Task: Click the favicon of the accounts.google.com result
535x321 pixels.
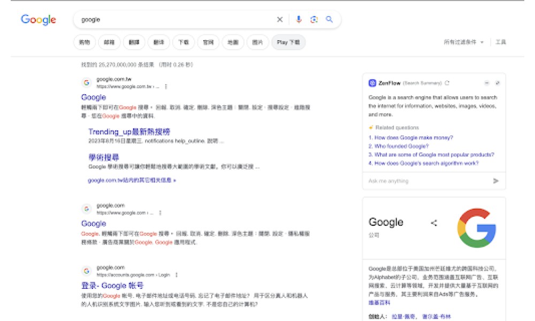Action: pyautogui.click(x=87, y=271)
